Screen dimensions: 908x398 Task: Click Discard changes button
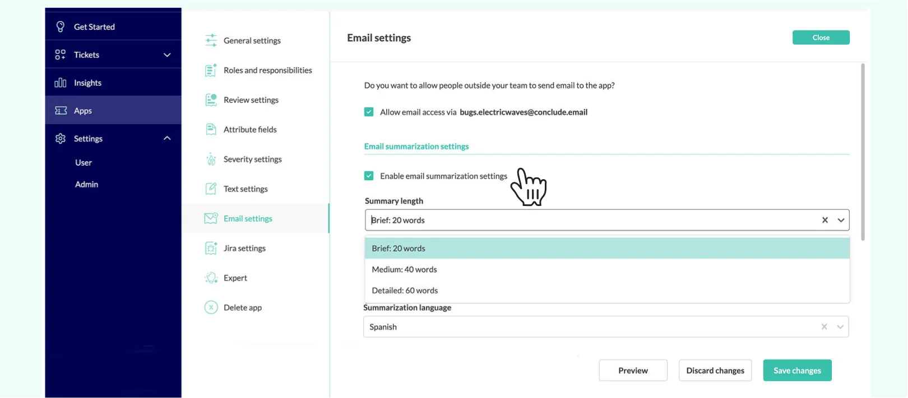tap(715, 371)
